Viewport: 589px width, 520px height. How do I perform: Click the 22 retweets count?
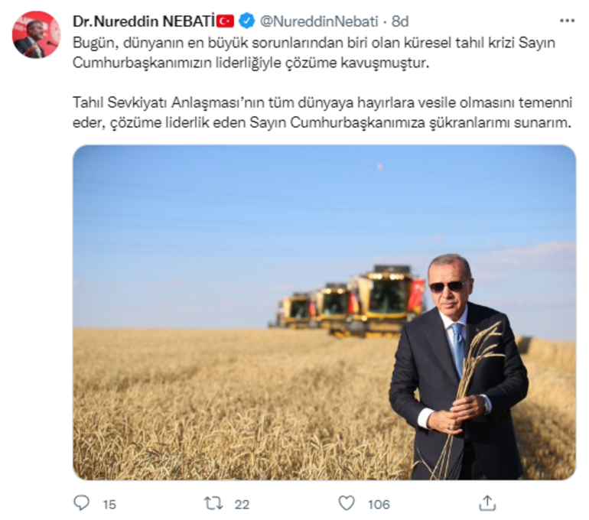[242, 504]
